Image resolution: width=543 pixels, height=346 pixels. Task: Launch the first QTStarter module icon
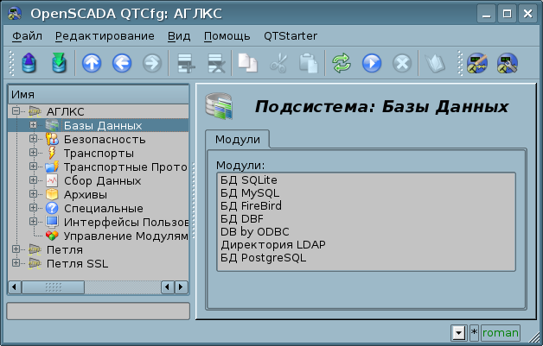[477, 63]
